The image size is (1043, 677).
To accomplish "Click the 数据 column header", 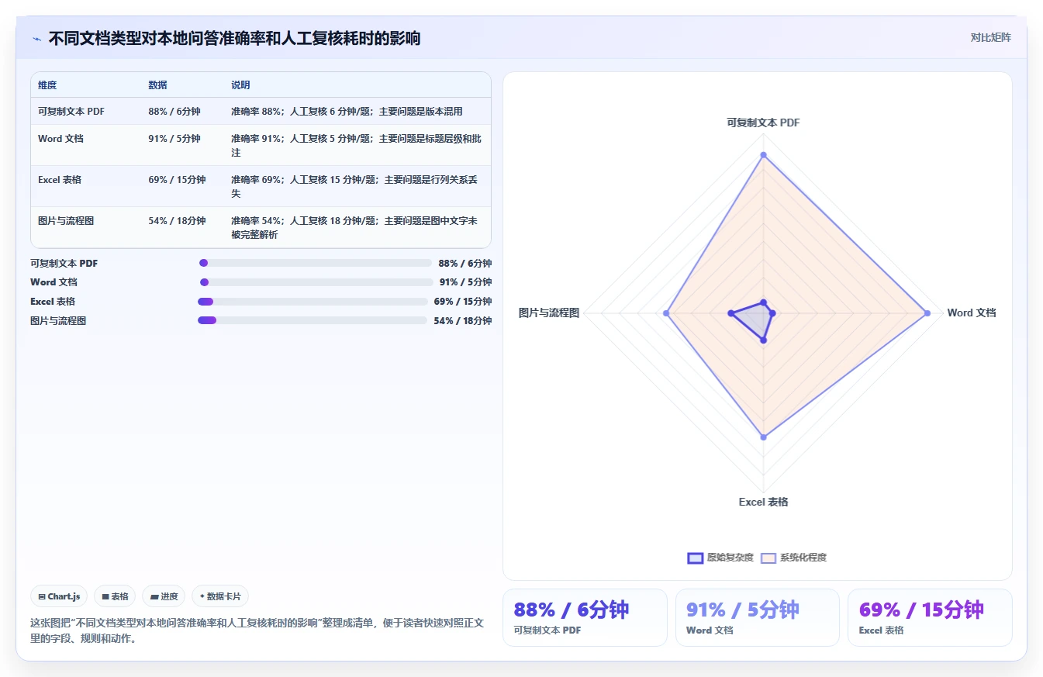I will 157,85.
